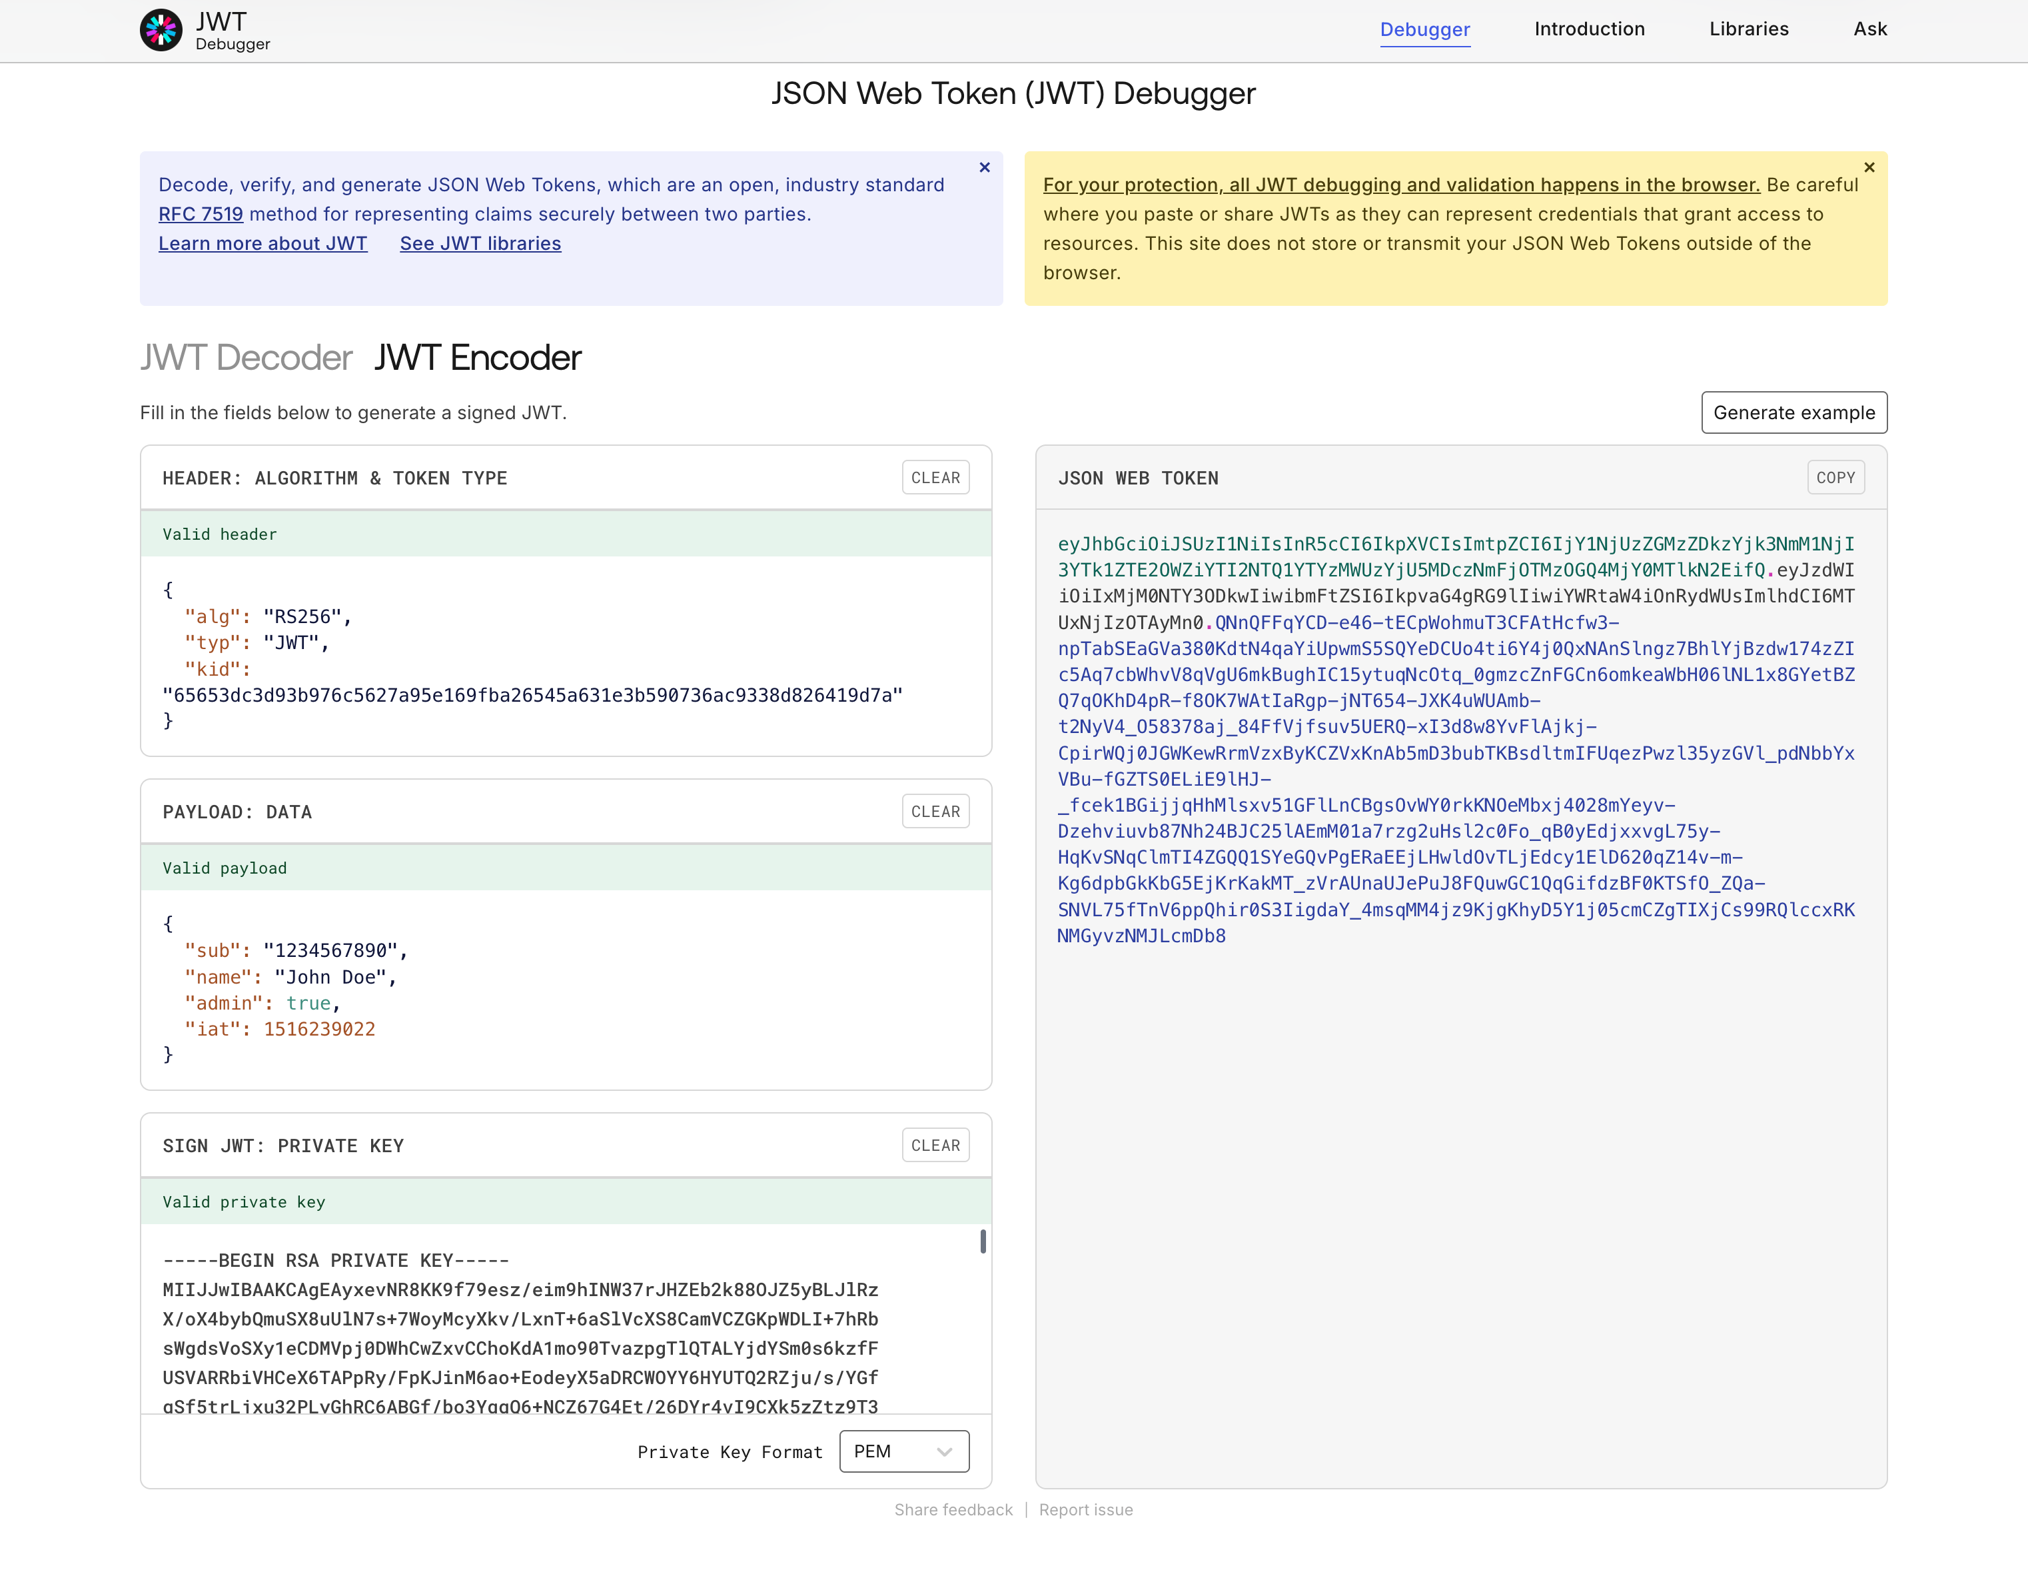
Task: Click the private key scrollbar
Action: 983,1241
